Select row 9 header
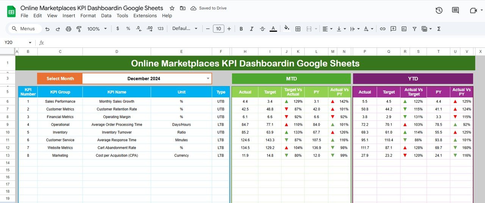Viewport: 485px width, 203px height. coord(8,125)
